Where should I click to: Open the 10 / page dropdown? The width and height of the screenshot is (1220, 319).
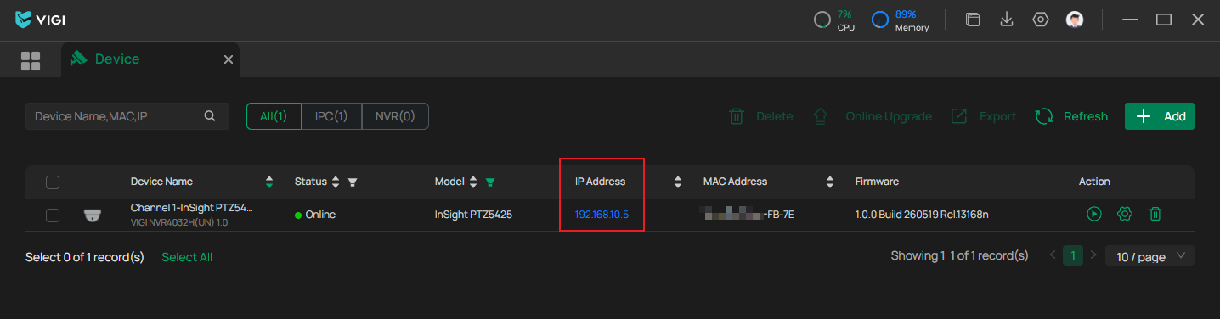1149,256
